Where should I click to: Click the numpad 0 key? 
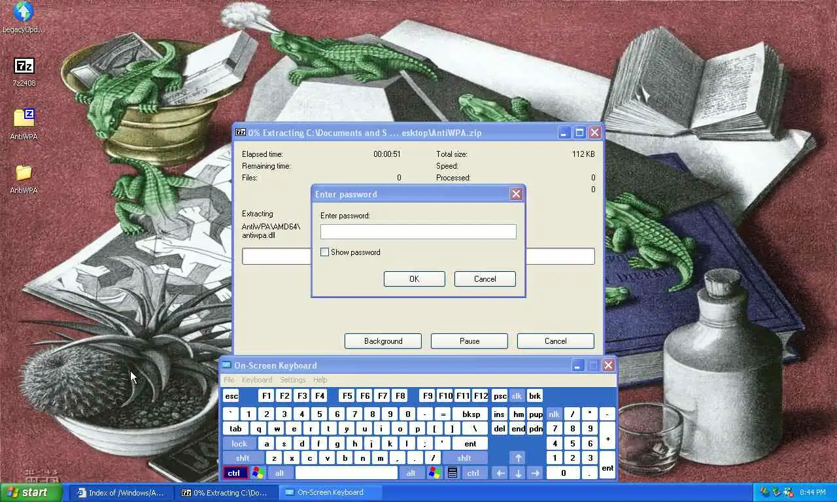pos(564,473)
